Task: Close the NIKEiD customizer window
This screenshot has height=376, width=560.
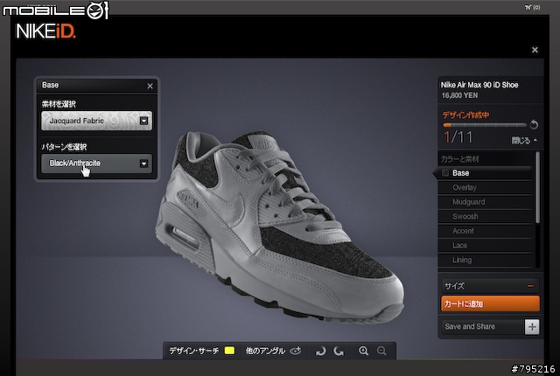Action: [535, 50]
